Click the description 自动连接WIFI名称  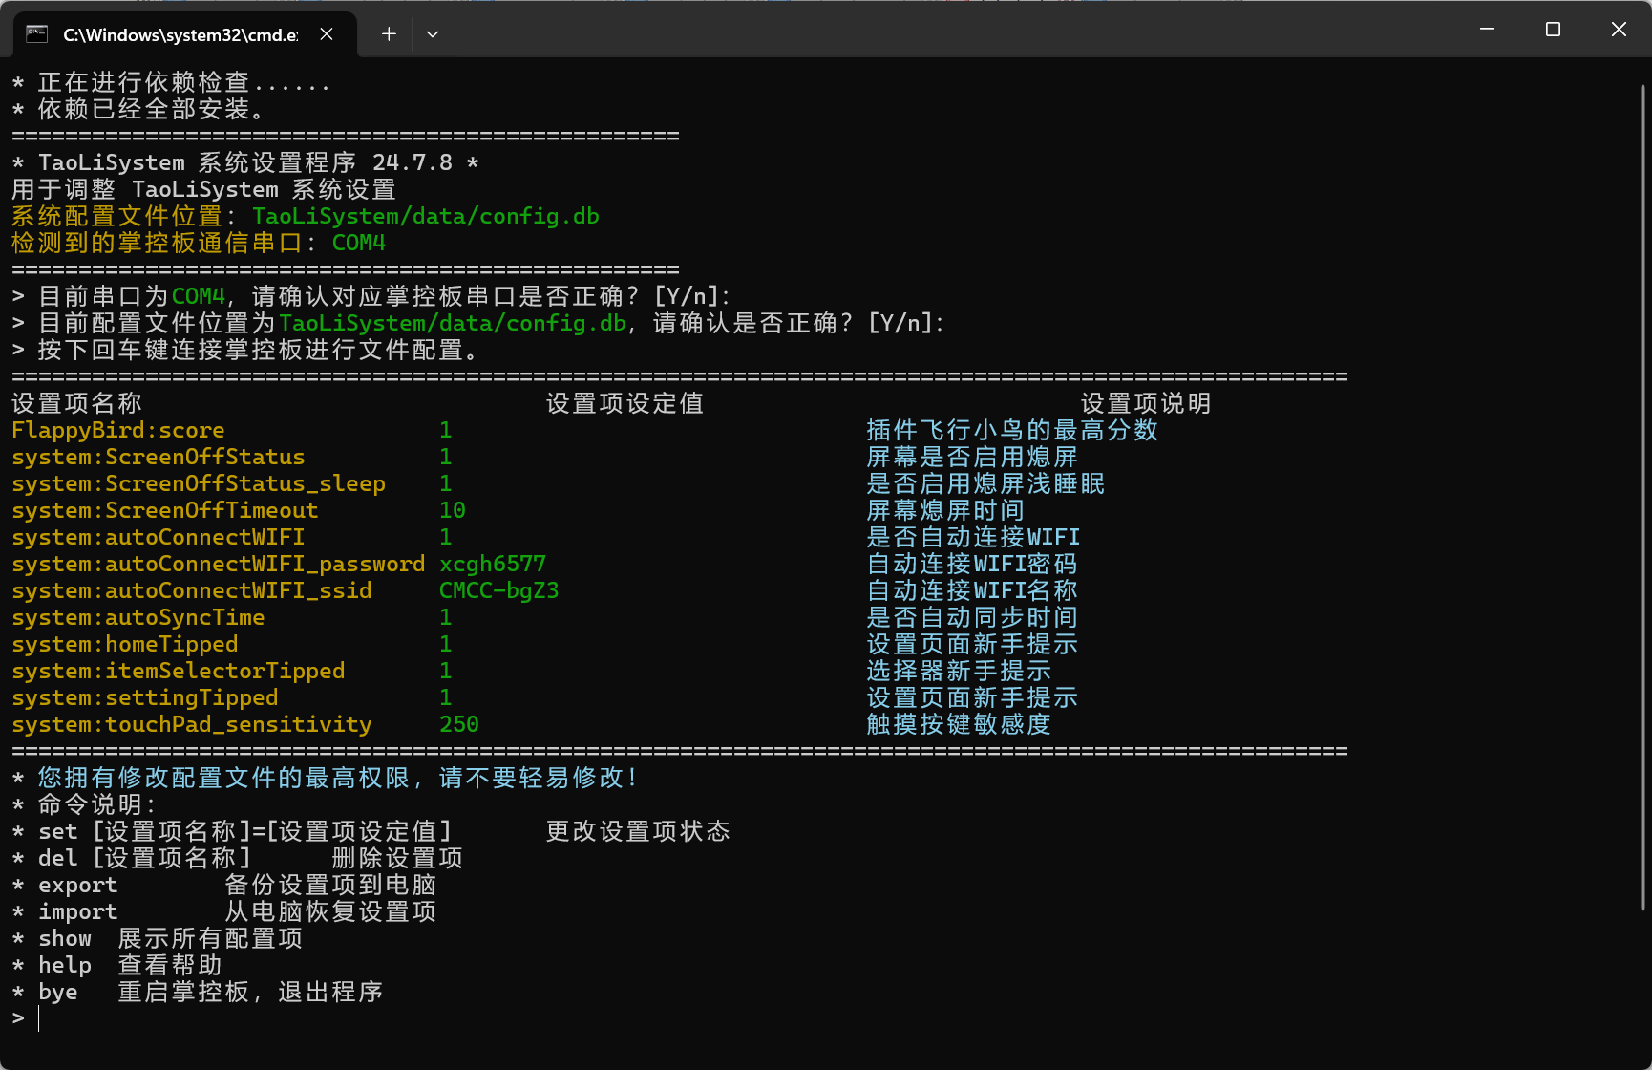click(x=972, y=590)
